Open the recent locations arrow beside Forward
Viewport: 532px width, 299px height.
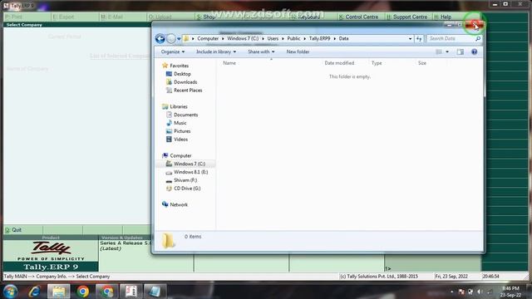pos(179,39)
